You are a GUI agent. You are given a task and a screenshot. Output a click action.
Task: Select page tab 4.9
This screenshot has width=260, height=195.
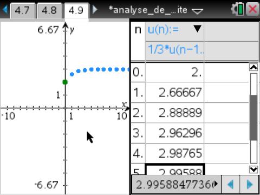[76, 10]
